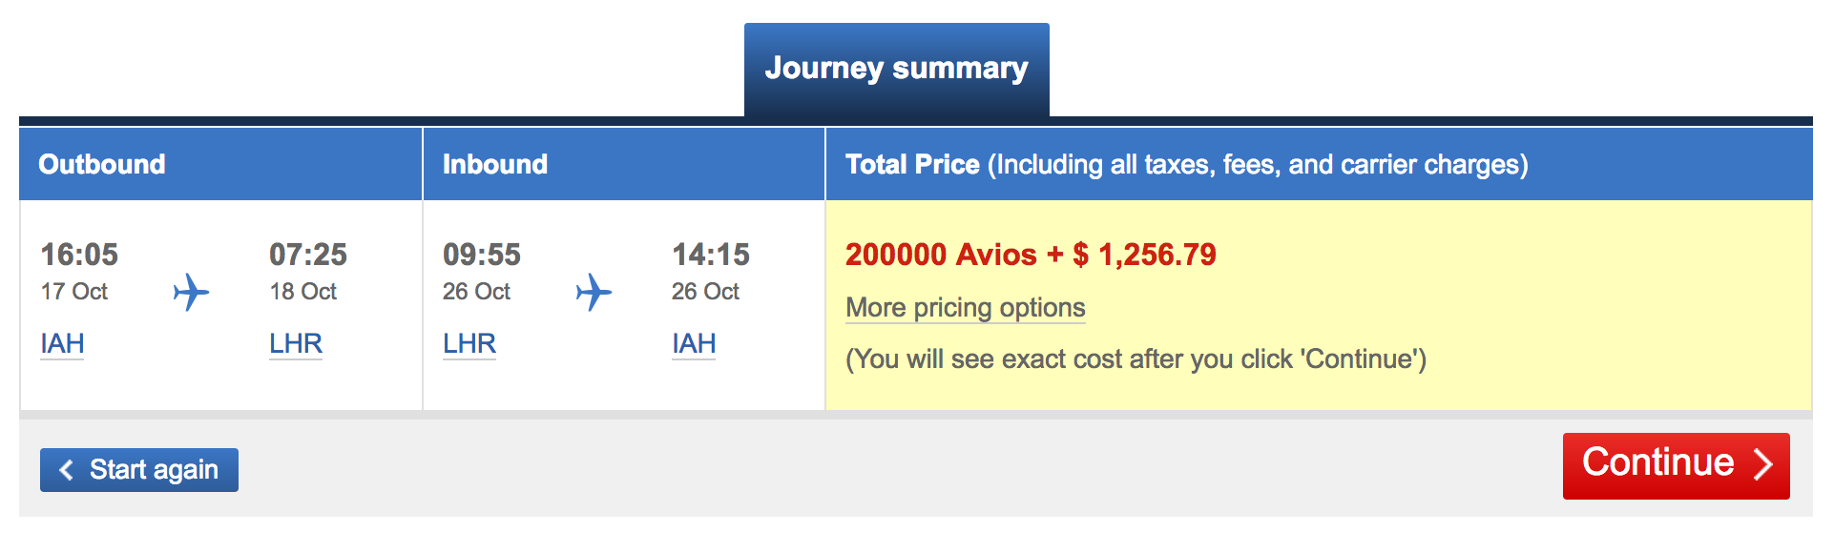
Task: Click the Inbound column header
Action: click(624, 164)
